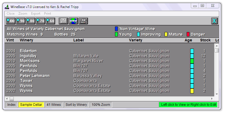Viewport: 225px width, 113px height.
Task: Click the green Left click to View hint
Action: 189,105
